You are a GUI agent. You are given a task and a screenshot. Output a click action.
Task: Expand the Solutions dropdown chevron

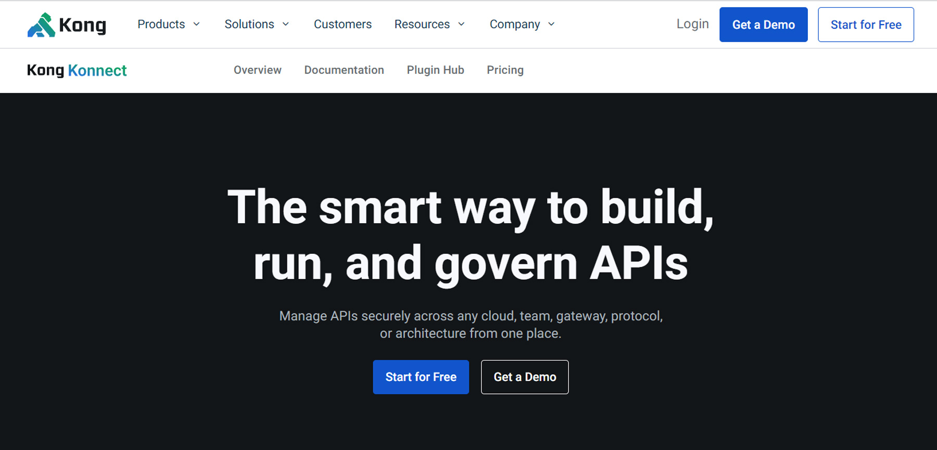(x=285, y=24)
